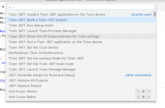Close the editor tab with X icon

pos(3,7)
